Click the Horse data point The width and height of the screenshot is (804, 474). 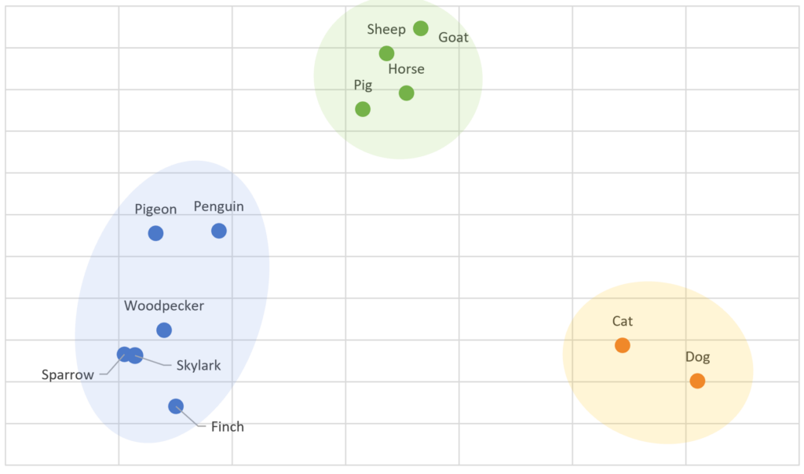406,93
